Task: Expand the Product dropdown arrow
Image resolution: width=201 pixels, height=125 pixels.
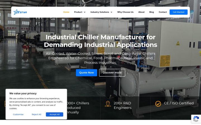Action: [85, 12]
